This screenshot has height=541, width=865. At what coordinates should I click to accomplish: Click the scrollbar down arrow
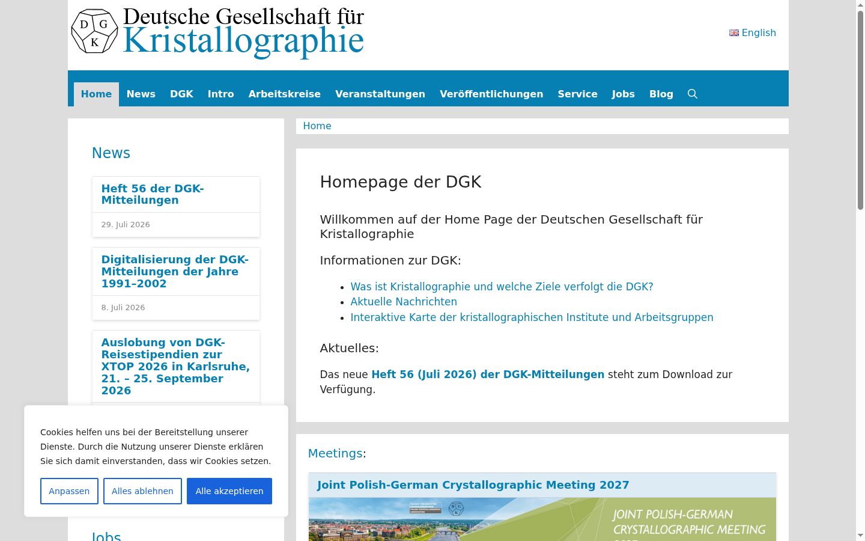point(860,535)
